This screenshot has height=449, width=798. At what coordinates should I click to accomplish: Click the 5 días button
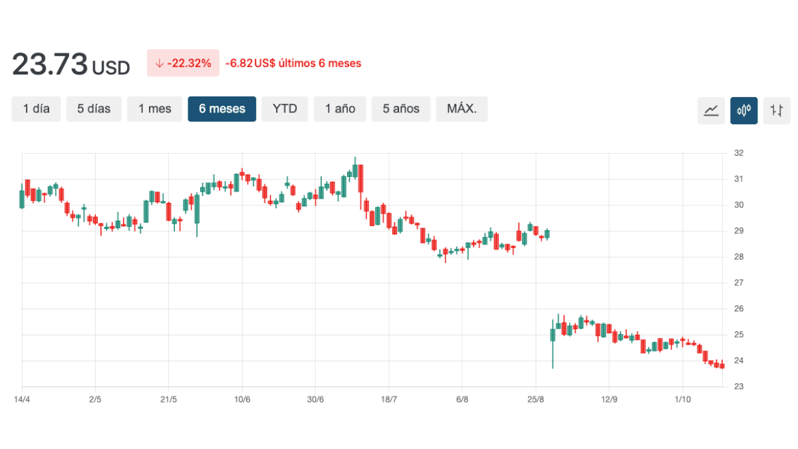[94, 108]
